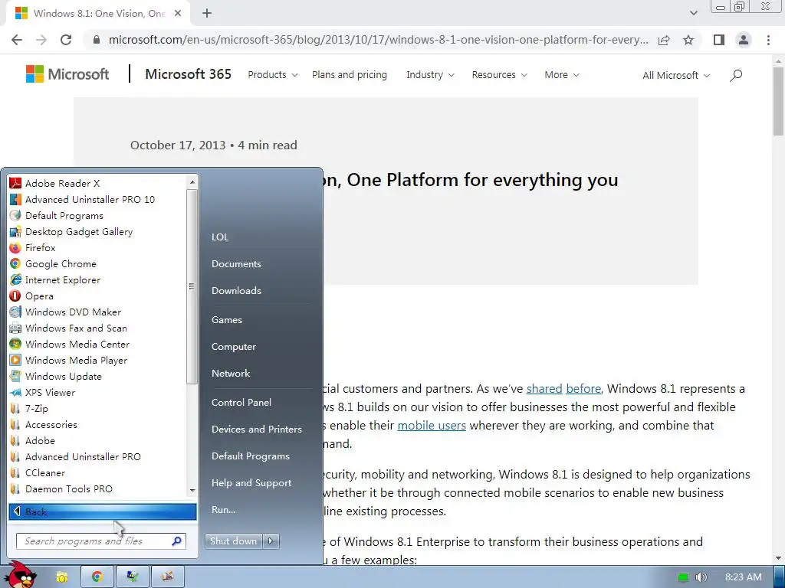This screenshot has height=588, width=785.
Task: Open Network from start menu
Action: coord(231,374)
